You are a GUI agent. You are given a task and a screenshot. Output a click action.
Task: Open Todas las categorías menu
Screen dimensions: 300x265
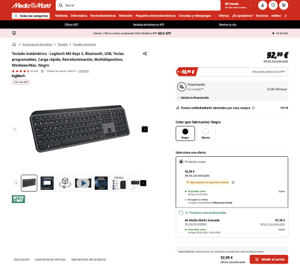coord(31,16)
